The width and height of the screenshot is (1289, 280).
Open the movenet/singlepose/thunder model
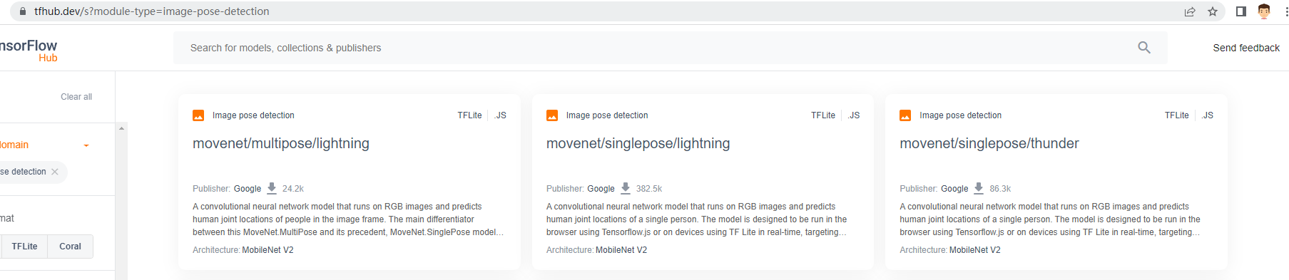tap(989, 143)
